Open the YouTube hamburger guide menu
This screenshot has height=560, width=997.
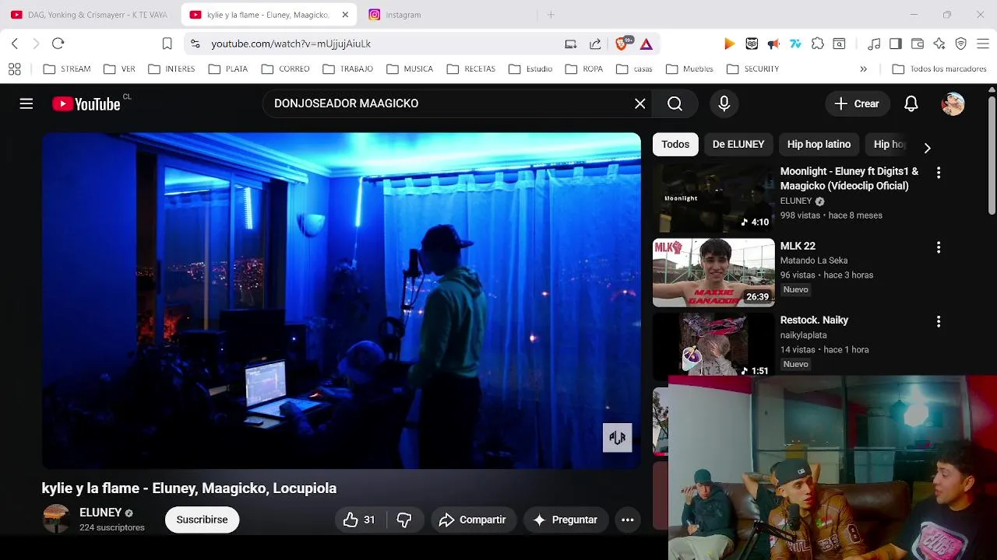click(26, 103)
